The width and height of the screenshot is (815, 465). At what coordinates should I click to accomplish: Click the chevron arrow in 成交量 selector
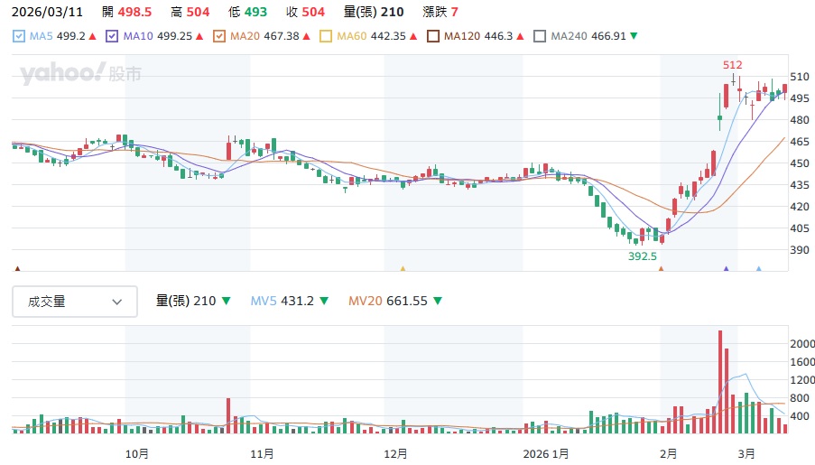116,302
